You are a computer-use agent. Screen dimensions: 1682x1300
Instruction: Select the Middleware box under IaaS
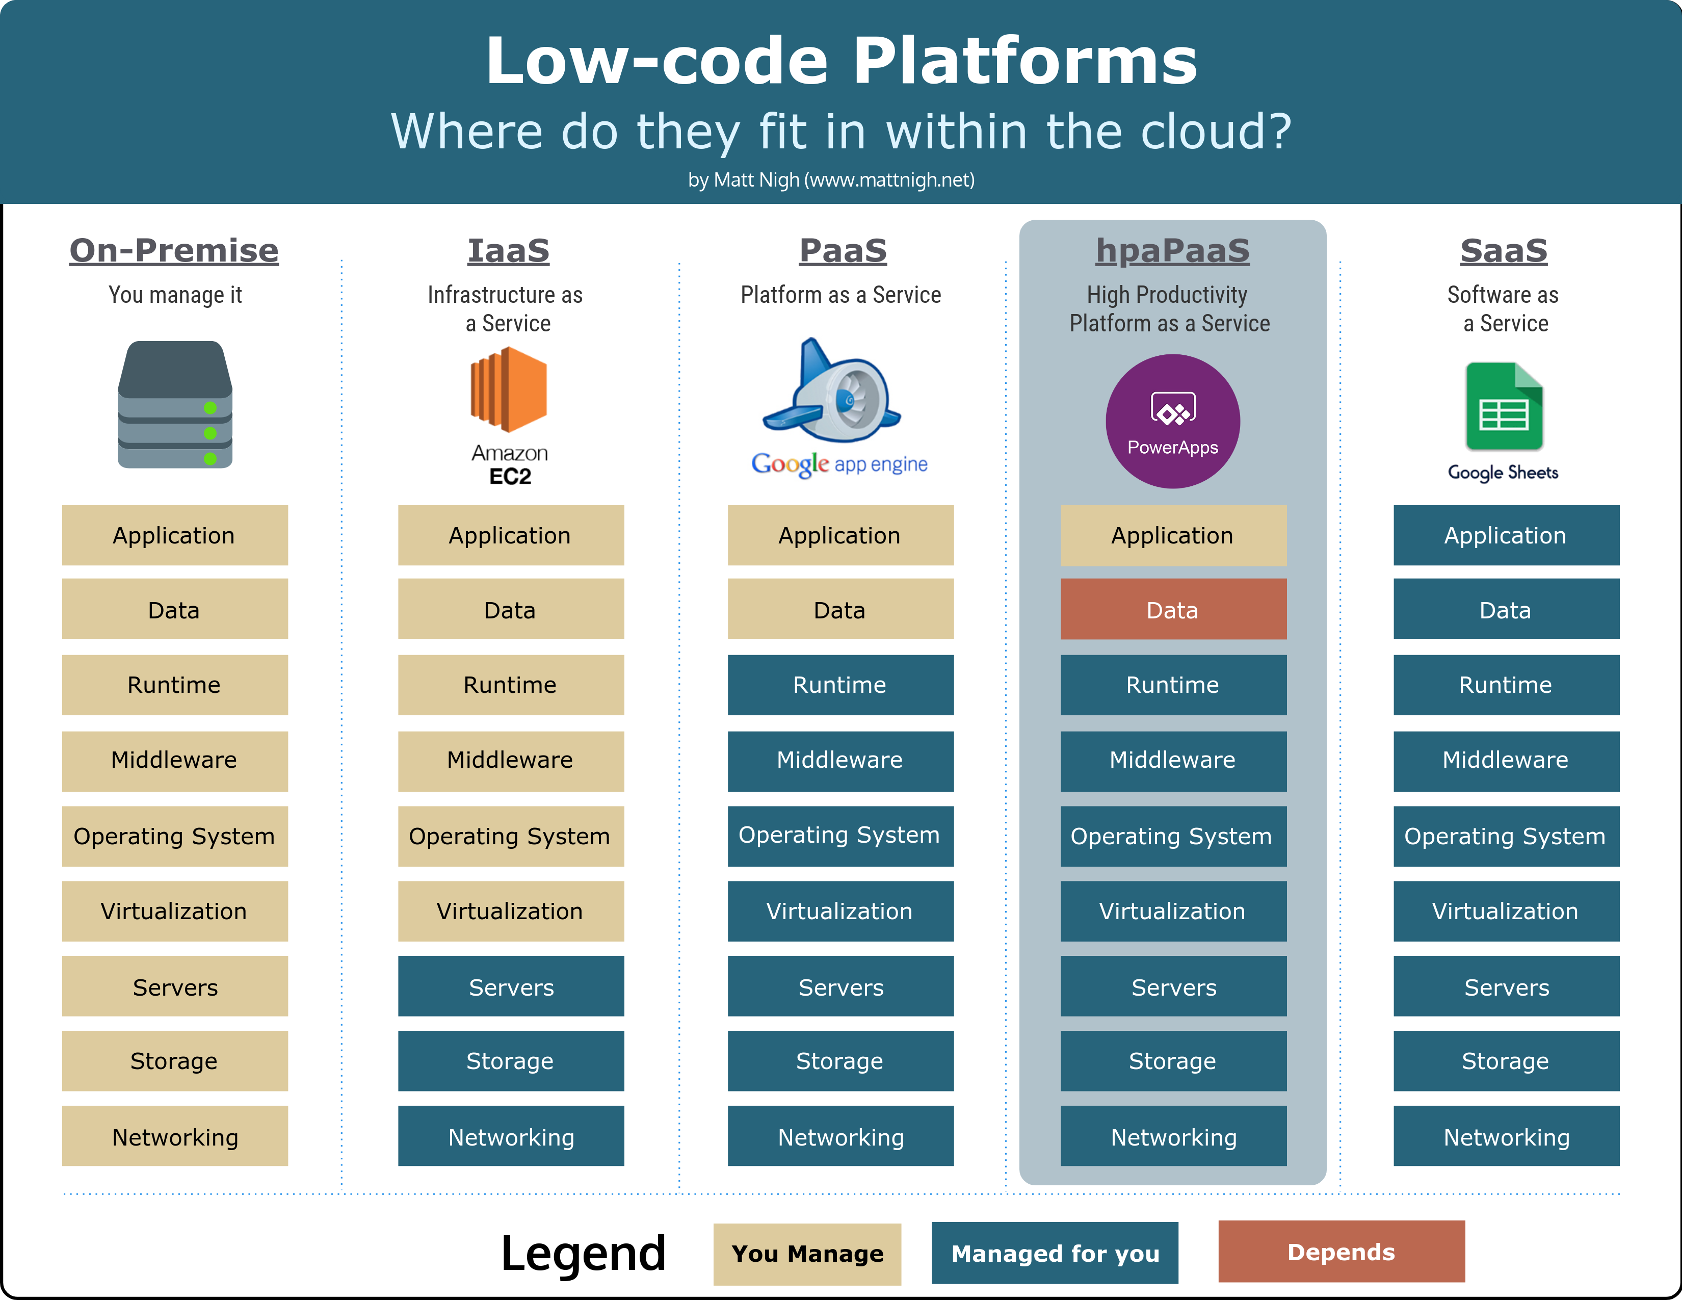tap(511, 761)
